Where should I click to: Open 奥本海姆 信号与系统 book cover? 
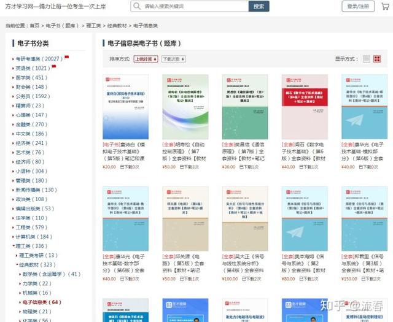pos(305,218)
